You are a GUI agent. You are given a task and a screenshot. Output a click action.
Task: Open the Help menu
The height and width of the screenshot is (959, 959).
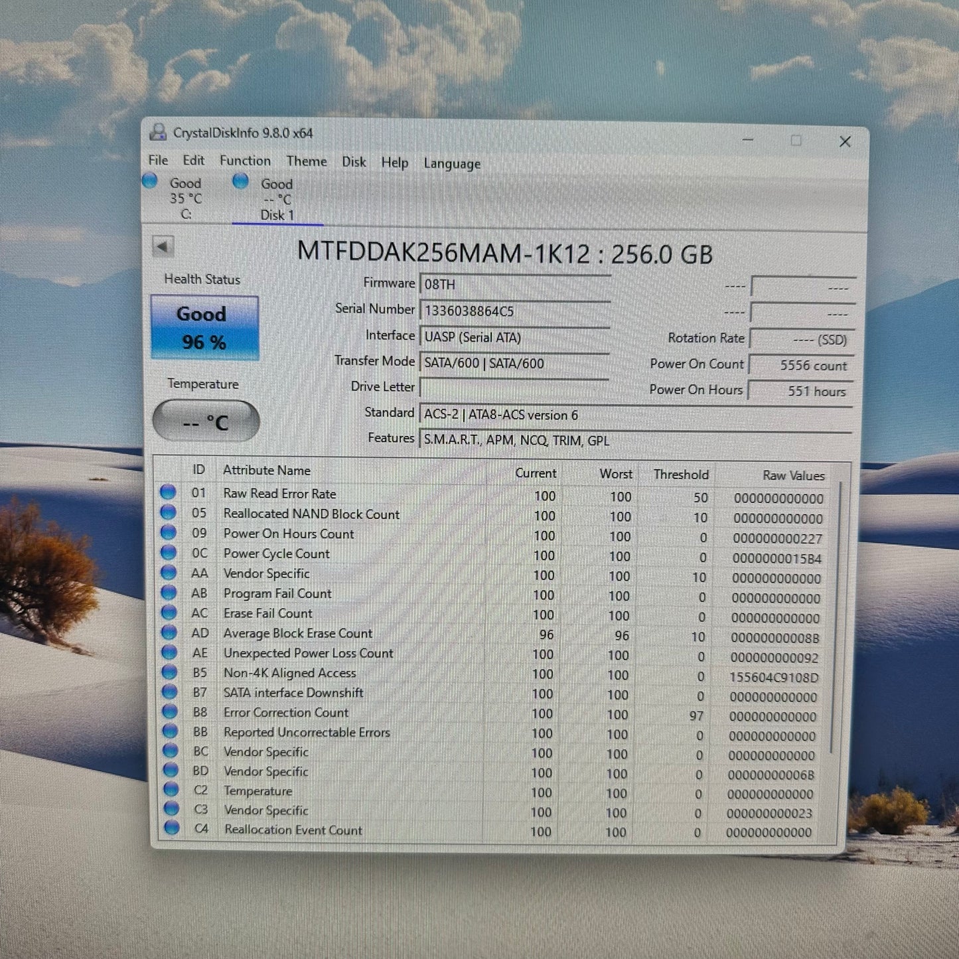coord(394,163)
